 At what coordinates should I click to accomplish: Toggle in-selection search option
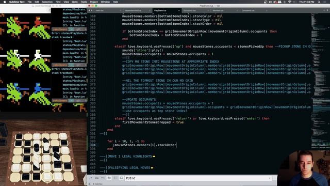tap(115, 178)
